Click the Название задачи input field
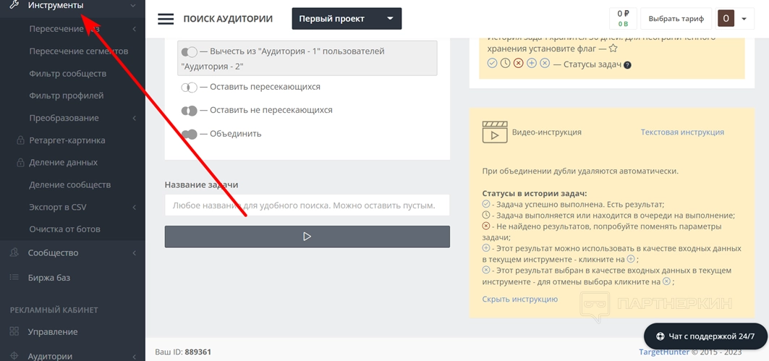This screenshot has width=769, height=361. coord(307,205)
